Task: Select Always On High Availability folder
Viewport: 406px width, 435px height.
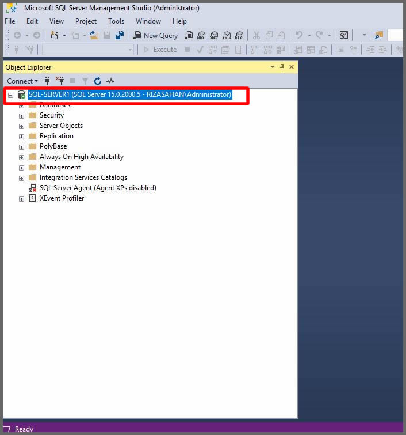Action: [81, 157]
